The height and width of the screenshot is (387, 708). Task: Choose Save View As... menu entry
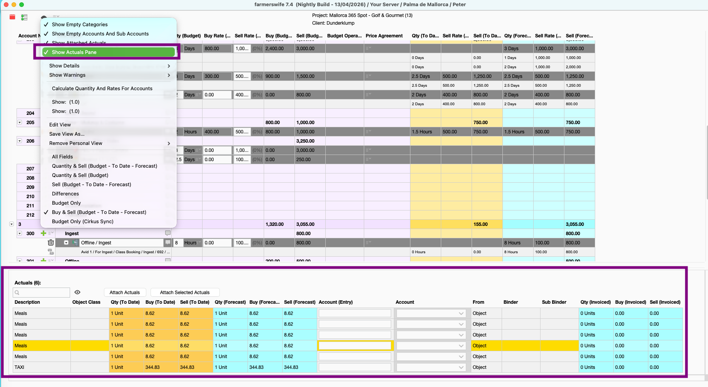point(109,134)
